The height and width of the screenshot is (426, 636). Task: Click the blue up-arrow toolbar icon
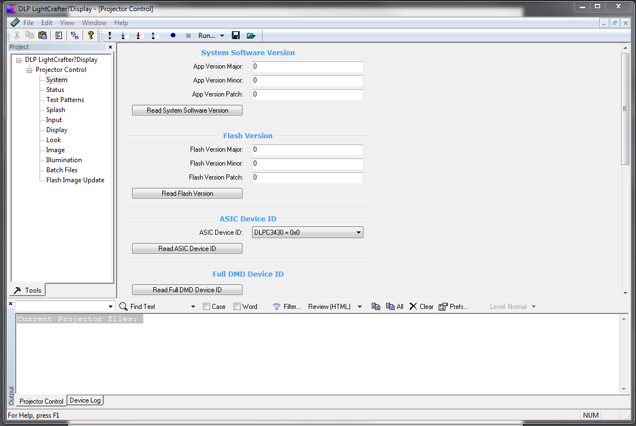(153, 36)
